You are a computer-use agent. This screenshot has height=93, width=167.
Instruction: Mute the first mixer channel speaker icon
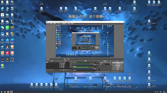coord(96,65)
